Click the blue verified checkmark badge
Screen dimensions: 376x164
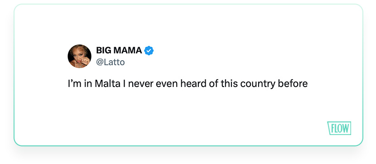point(149,50)
